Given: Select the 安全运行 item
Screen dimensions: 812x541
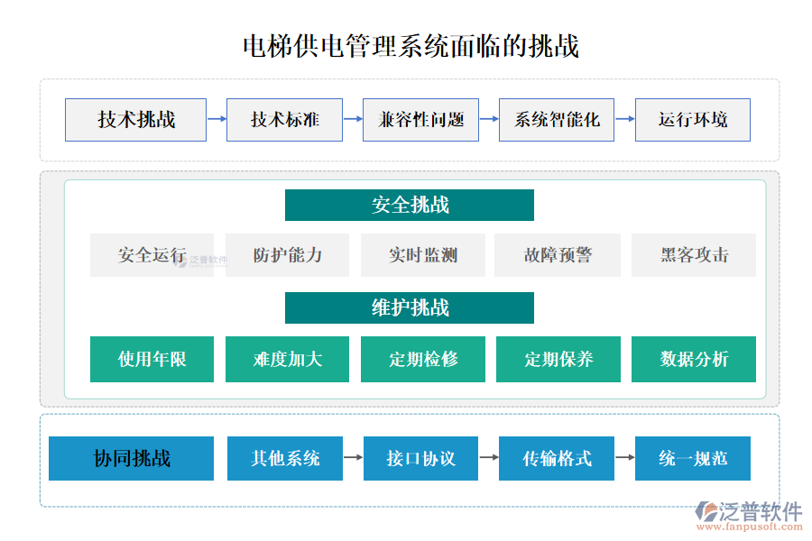Looking at the screenshot, I should click(x=152, y=255).
